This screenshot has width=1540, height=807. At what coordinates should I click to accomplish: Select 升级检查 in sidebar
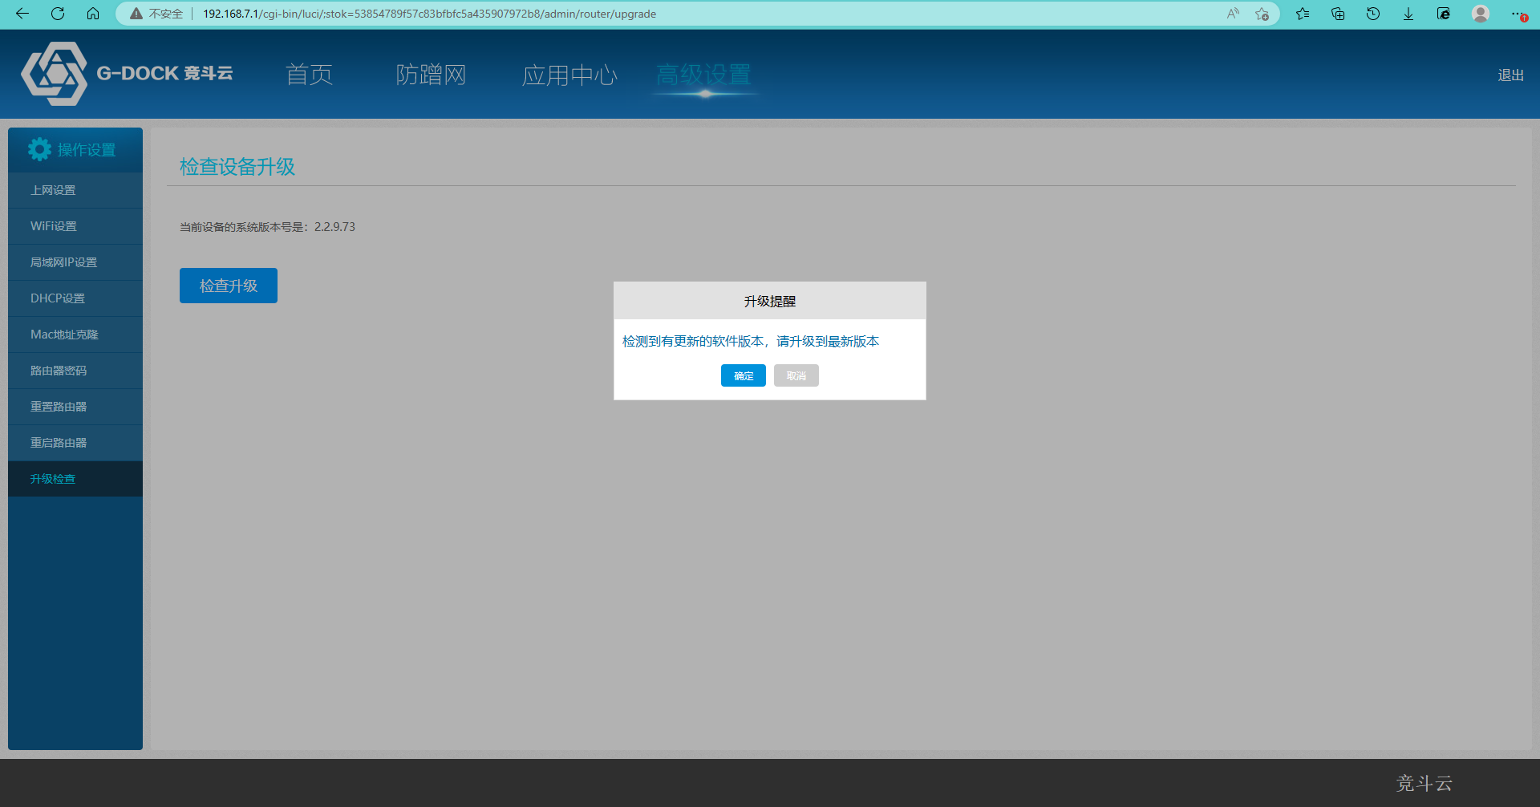coord(75,479)
